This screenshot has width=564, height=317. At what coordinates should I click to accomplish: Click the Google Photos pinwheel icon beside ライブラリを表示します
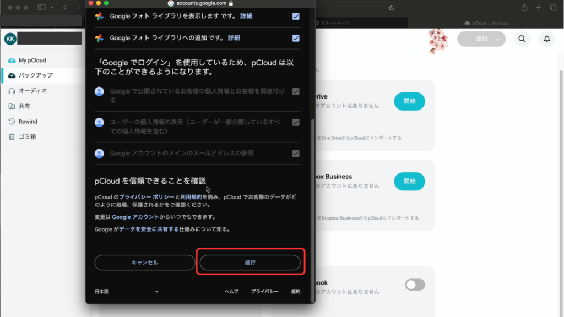[99, 16]
